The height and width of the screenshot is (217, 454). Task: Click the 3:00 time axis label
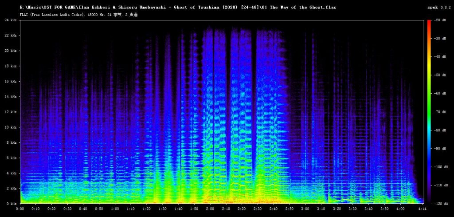click(x=305, y=209)
